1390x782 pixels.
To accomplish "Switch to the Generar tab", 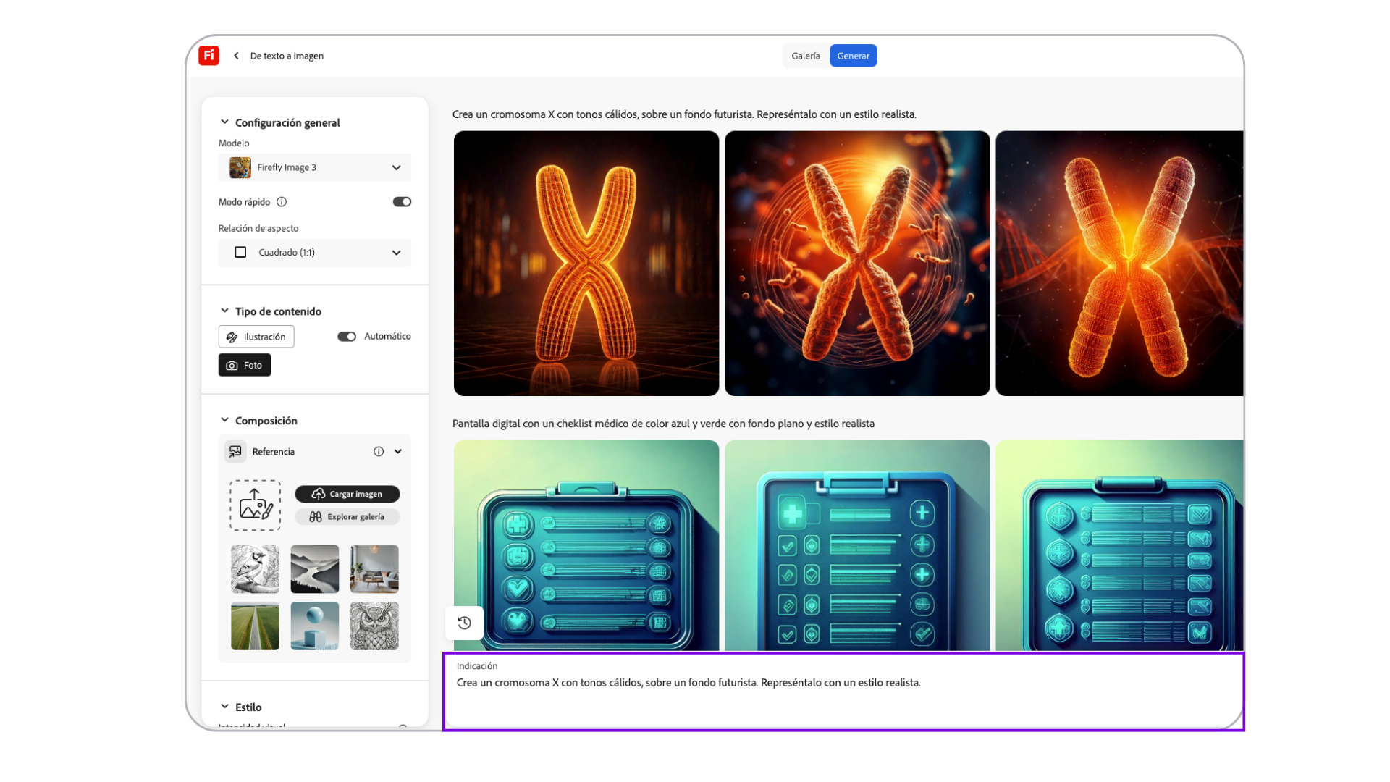I will (x=854, y=56).
